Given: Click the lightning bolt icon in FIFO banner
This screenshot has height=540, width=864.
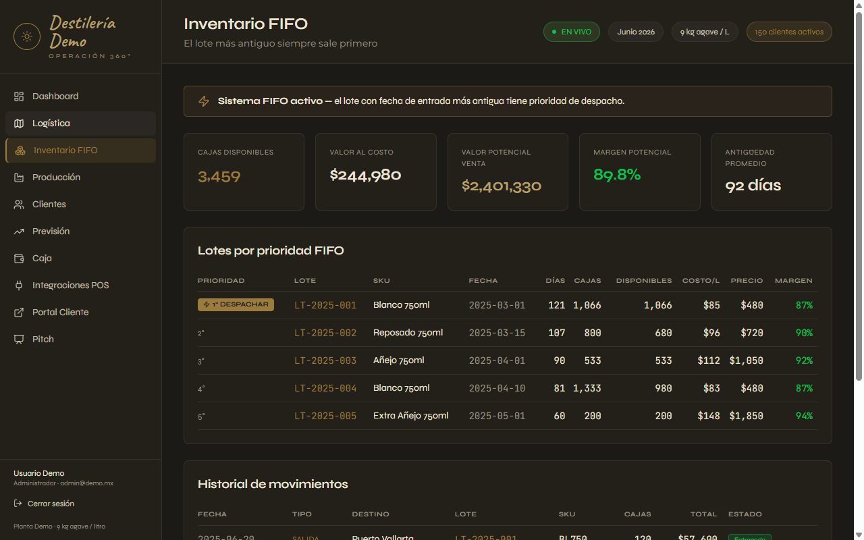Looking at the screenshot, I should [x=203, y=101].
